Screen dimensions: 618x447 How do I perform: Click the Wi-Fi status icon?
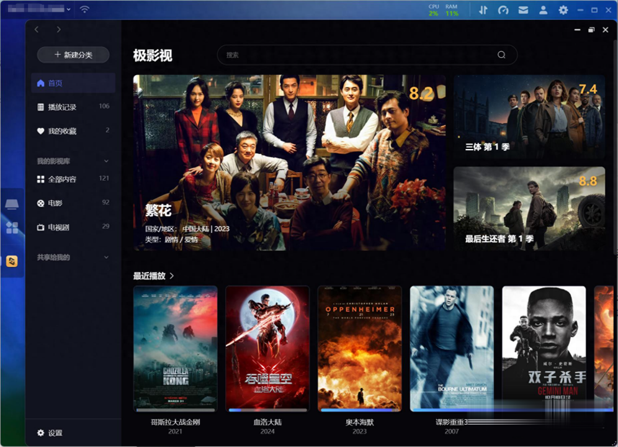tap(84, 9)
